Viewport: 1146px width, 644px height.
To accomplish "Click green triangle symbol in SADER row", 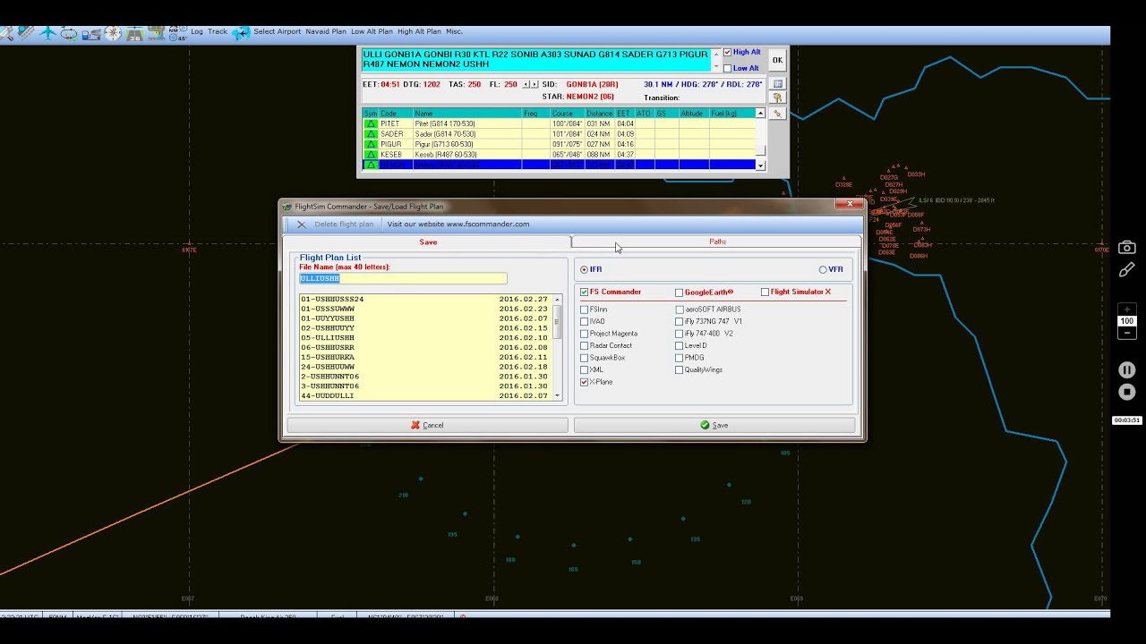I will pyautogui.click(x=371, y=134).
